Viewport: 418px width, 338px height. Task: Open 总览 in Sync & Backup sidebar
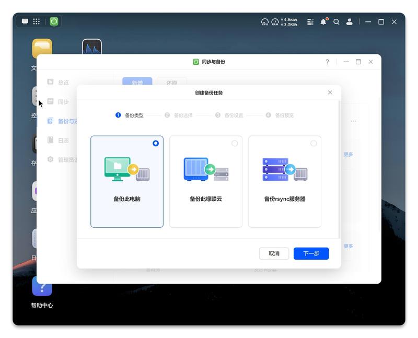pos(63,83)
